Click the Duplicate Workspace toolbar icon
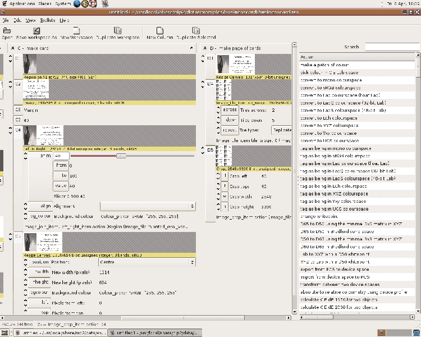Viewport: 421px width, 337px height. click(117, 30)
